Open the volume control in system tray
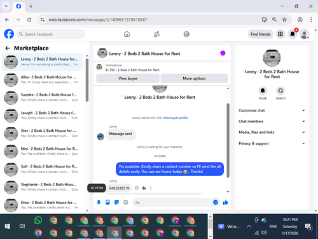 click(264, 233)
